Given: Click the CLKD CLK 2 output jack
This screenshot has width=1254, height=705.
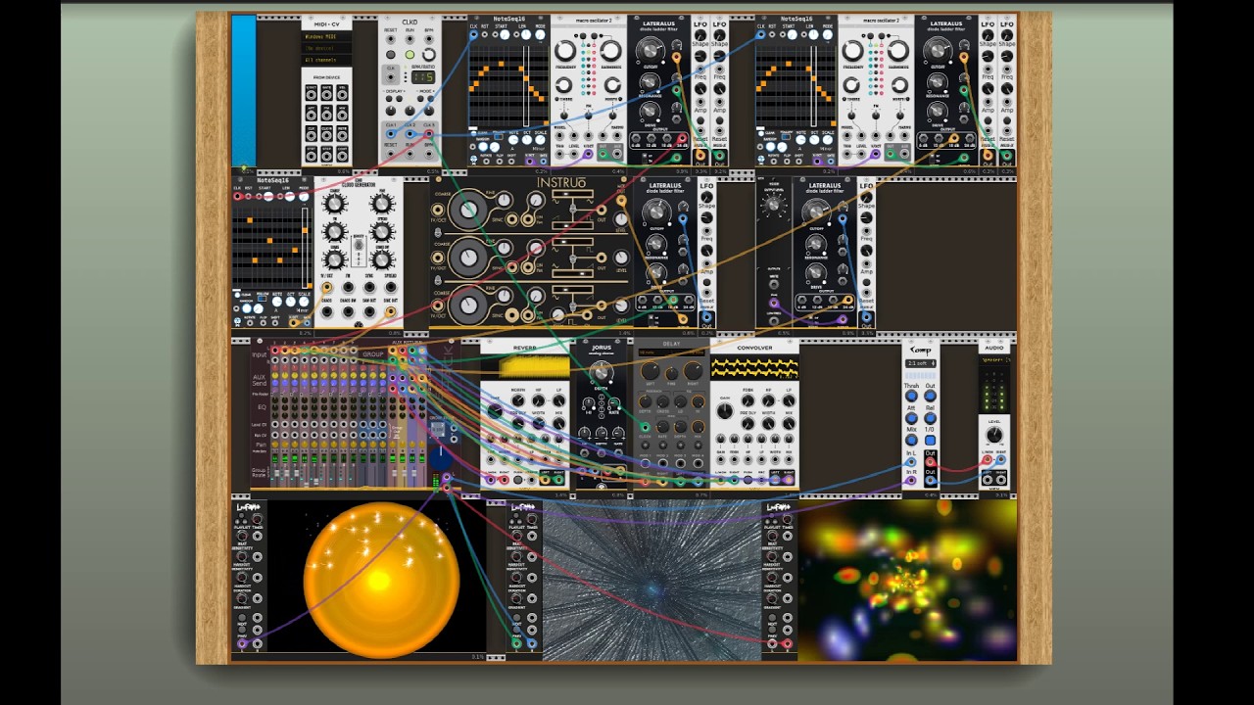Looking at the screenshot, I should tap(410, 134).
